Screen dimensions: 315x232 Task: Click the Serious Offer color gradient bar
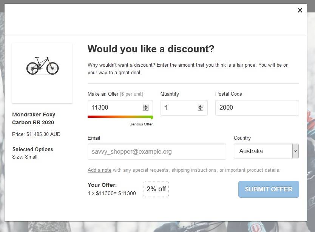(120, 117)
